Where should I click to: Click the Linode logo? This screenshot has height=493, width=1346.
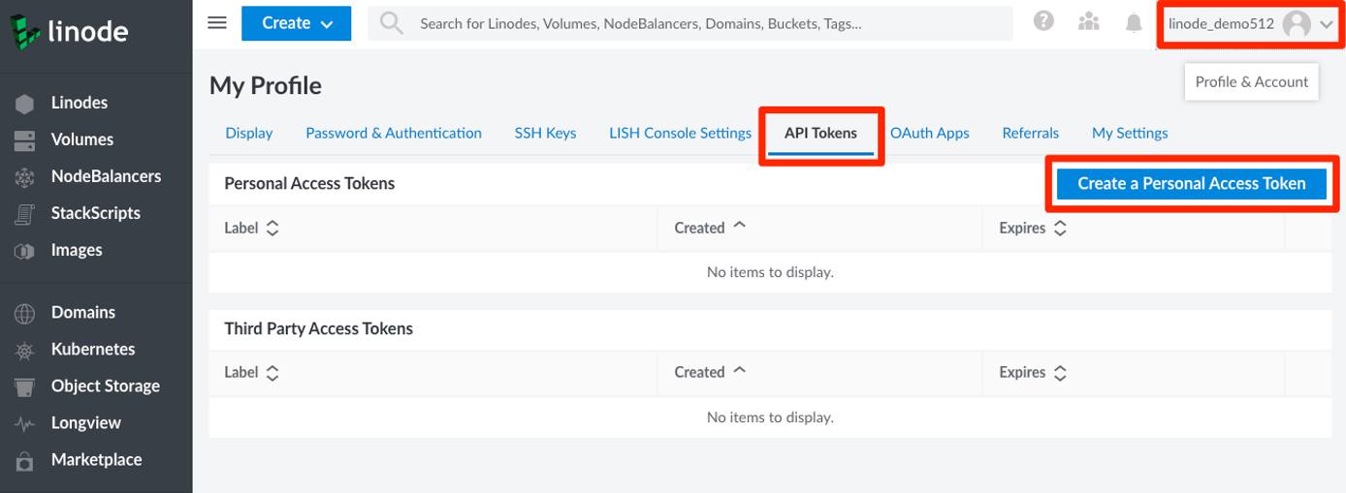70,31
